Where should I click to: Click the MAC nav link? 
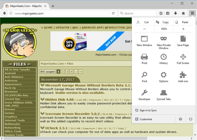click(75, 28)
